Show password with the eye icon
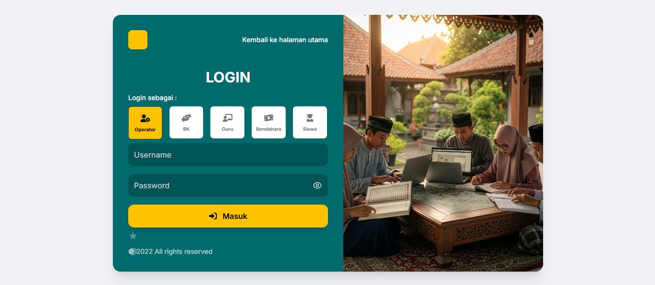The width and height of the screenshot is (655, 285). tap(317, 185)
